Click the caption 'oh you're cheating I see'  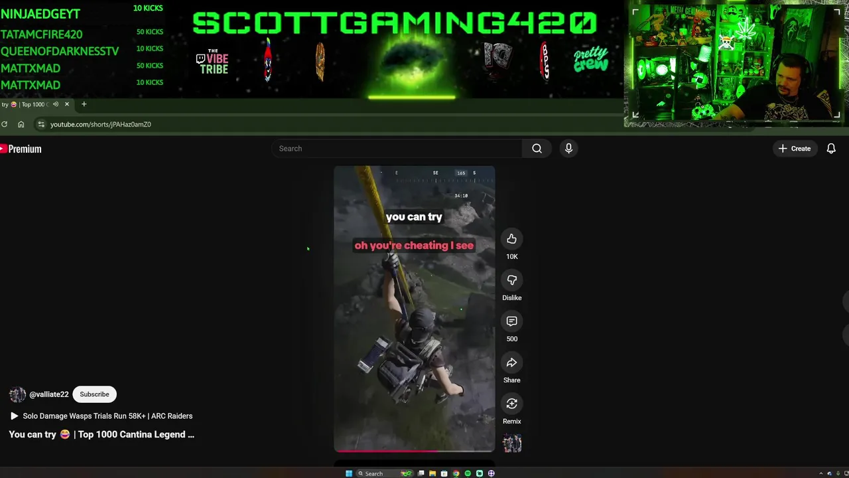tap(414, 246)
